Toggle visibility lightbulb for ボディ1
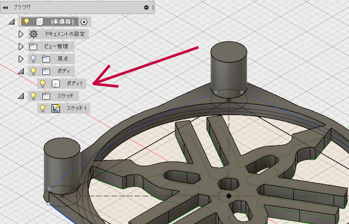 (43, 83)
